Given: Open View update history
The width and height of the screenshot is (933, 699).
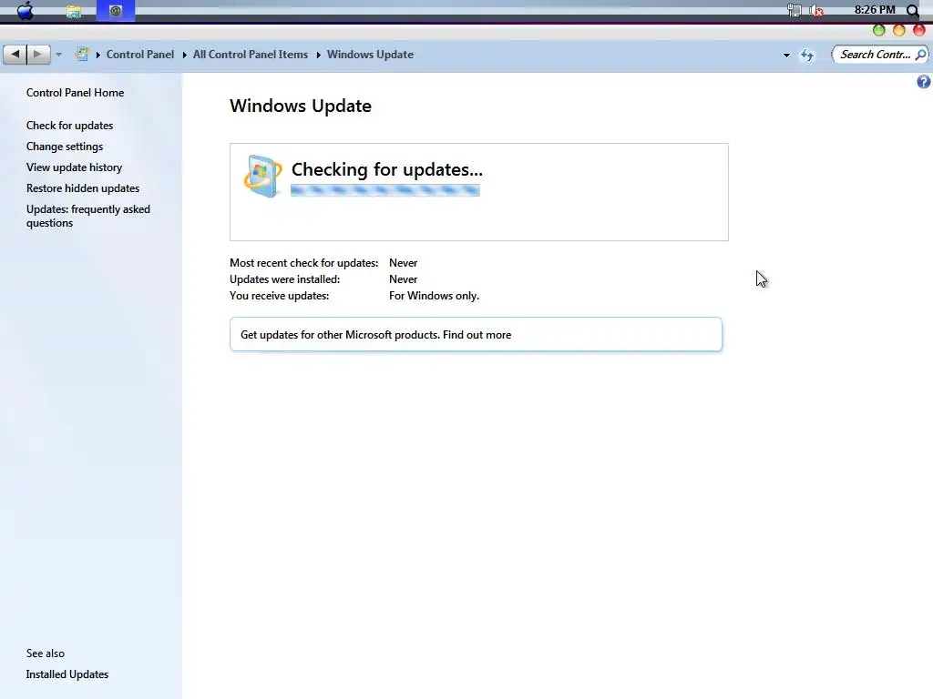Looking at the screenshot, I should point(74,167).
